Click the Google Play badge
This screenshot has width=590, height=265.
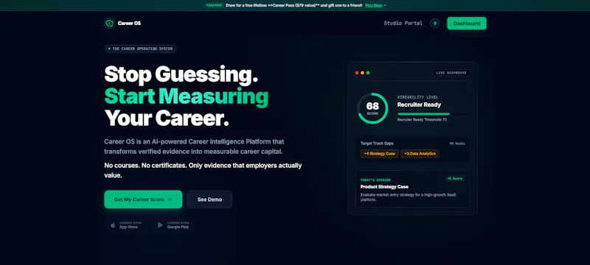click(173, 225)
